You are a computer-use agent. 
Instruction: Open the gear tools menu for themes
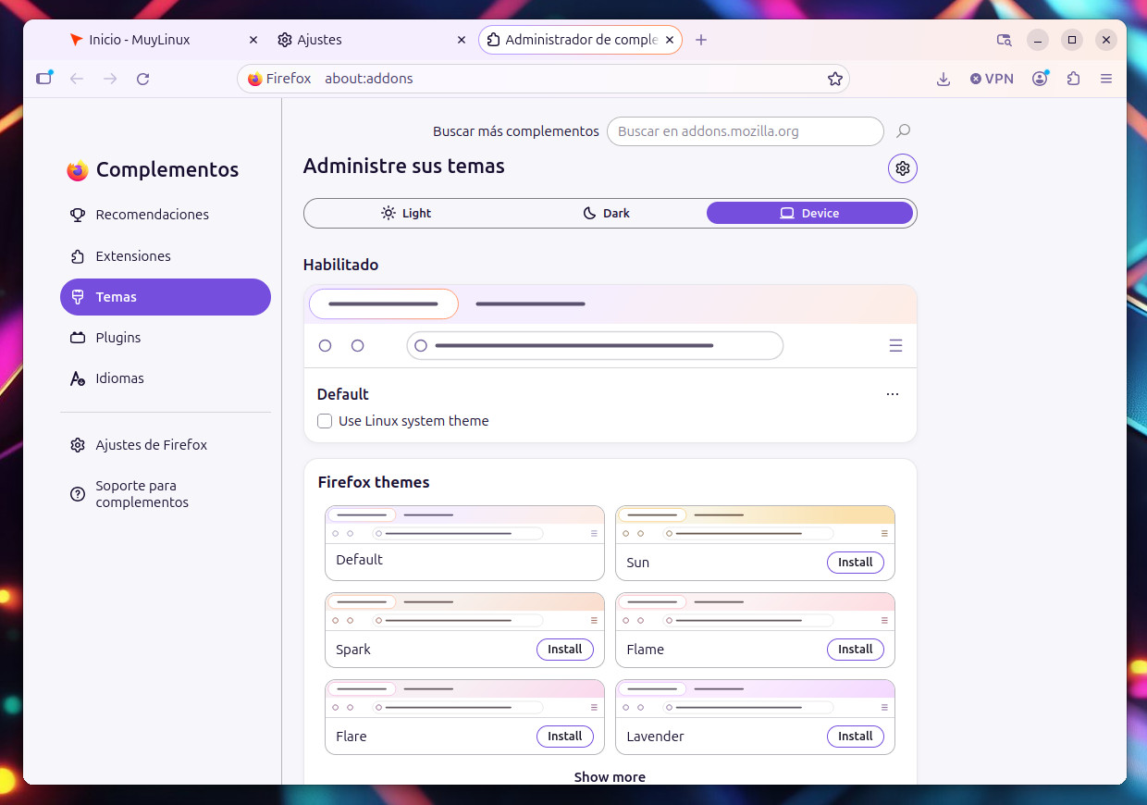(903, 168)
